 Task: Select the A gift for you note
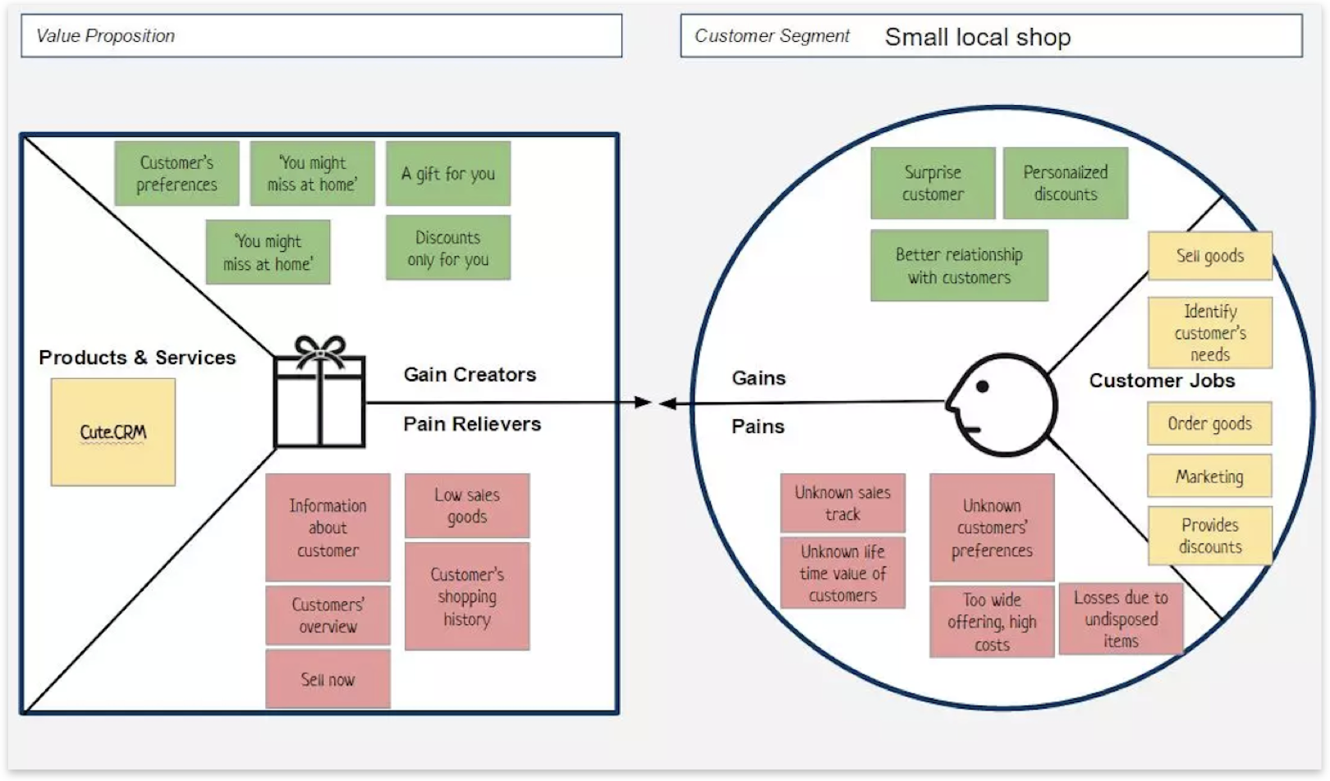tap(448, 173)
